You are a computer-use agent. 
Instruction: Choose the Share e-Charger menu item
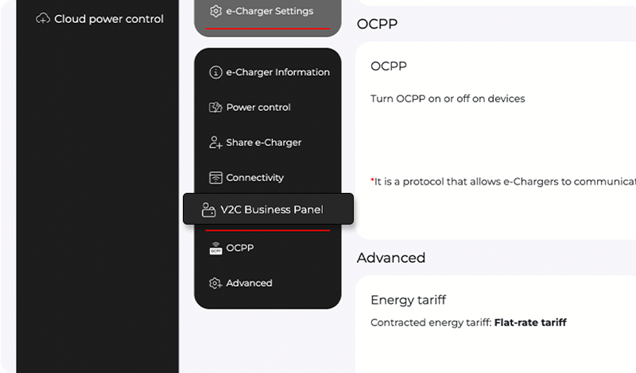(x=264, y=143)
